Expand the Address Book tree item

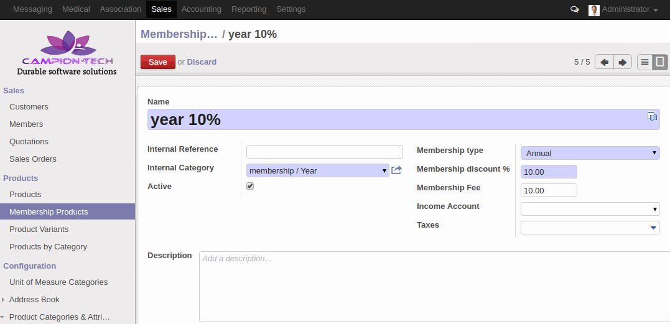pyautogui.click(x=3, y=300)
